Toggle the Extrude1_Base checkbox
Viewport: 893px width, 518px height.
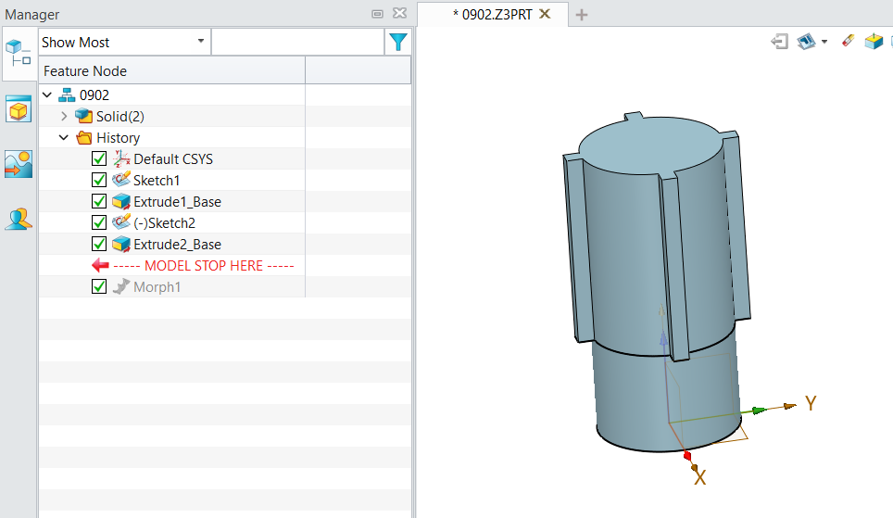(x=100, y=202)
